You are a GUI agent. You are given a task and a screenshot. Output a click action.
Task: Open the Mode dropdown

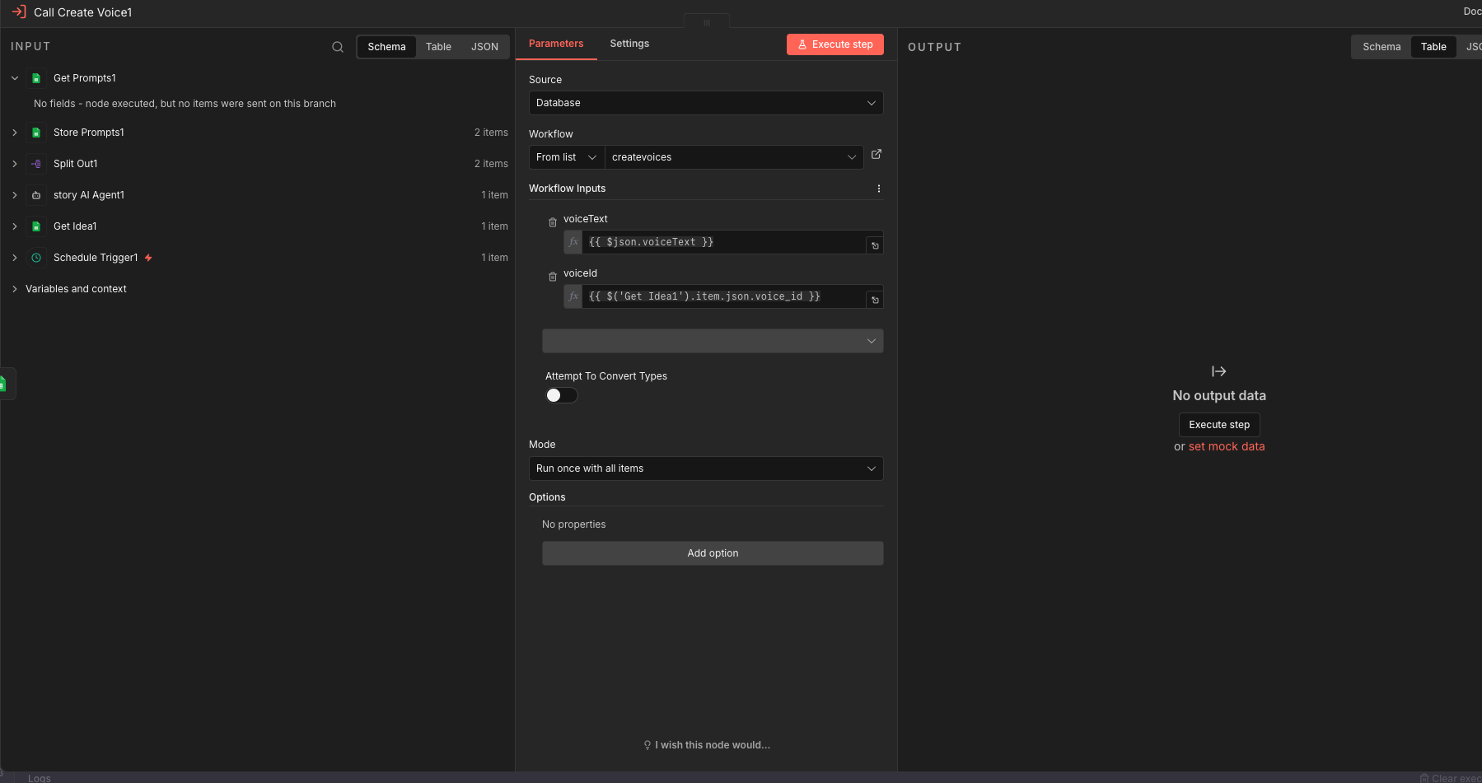pyautogui.click(x=705, y=468)
